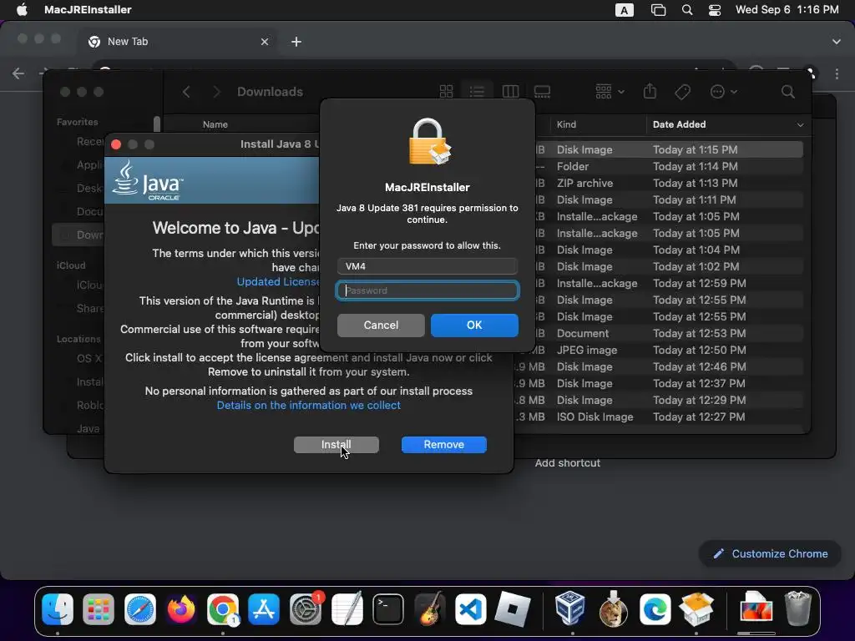Sort Finder list by Name column
This screenshot has width=855, height=641.
click(215, 124)
